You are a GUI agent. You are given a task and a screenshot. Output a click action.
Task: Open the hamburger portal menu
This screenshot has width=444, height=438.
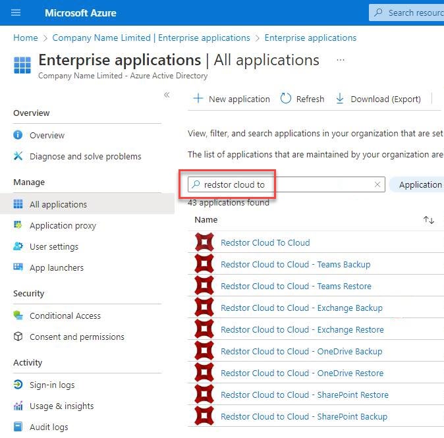tap(16, 13)
